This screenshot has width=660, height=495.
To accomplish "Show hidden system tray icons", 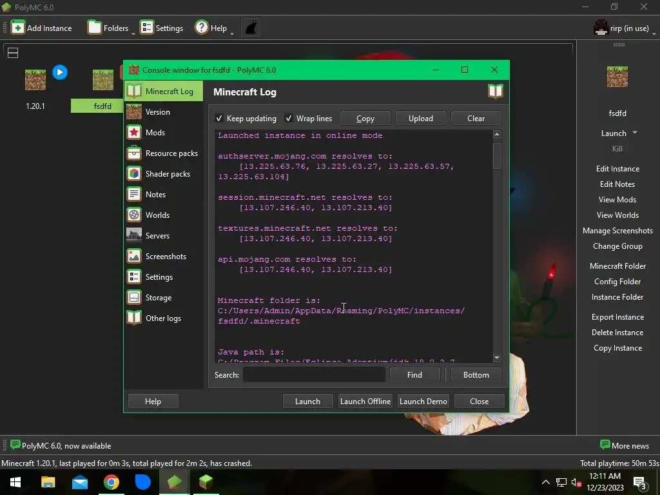I will pyautogui.click(x=545, y=482).
